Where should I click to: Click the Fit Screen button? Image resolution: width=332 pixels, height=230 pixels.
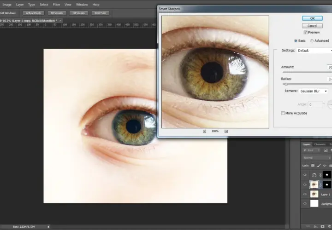coord(57,13)
